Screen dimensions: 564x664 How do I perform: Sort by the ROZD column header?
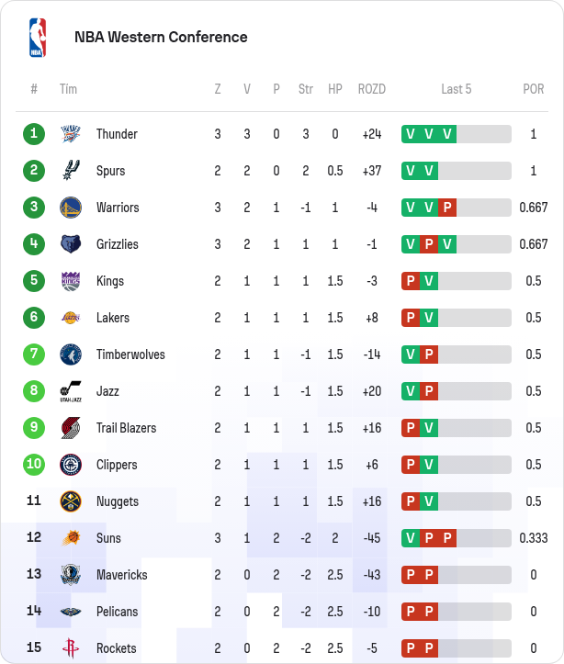click(x=372, y=89)
